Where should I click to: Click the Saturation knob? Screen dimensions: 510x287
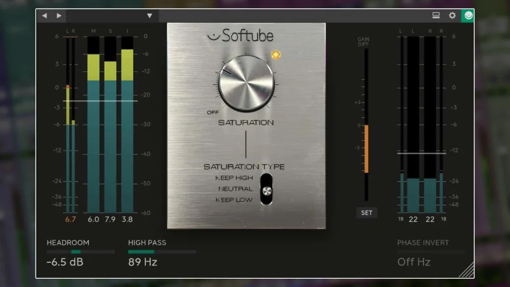[246, 83]
